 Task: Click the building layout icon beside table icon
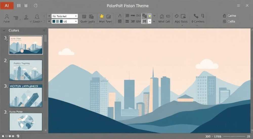[91, 16]
